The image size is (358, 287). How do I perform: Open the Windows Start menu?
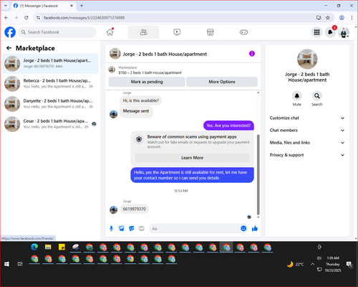click(6, 264)
